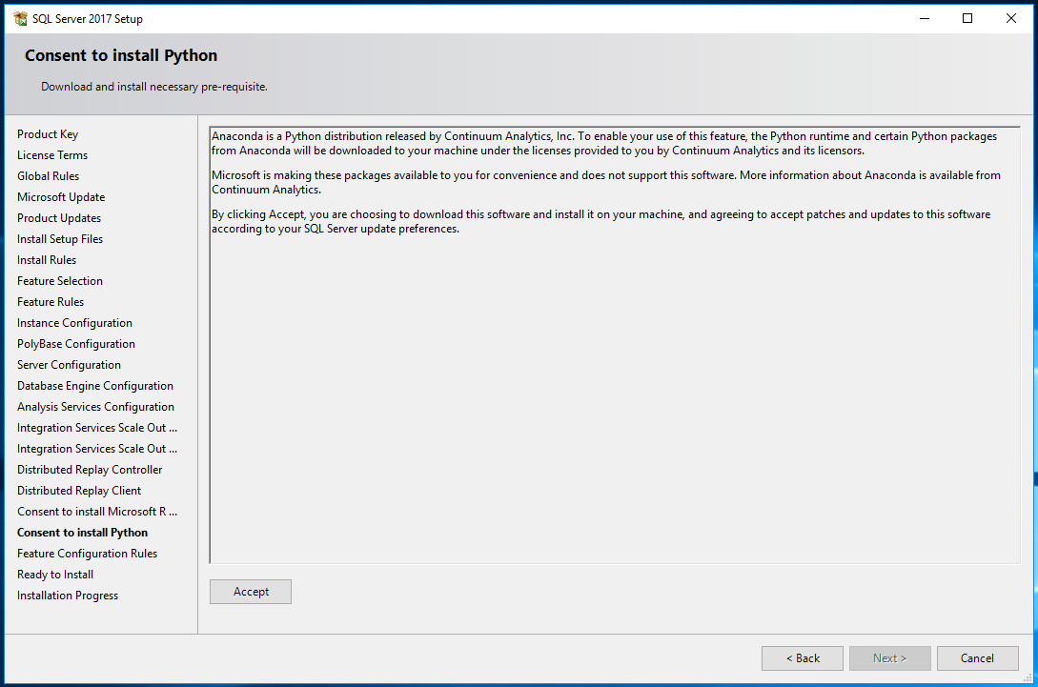
Task: Maximize the setup window
Action: click(967, 18)
